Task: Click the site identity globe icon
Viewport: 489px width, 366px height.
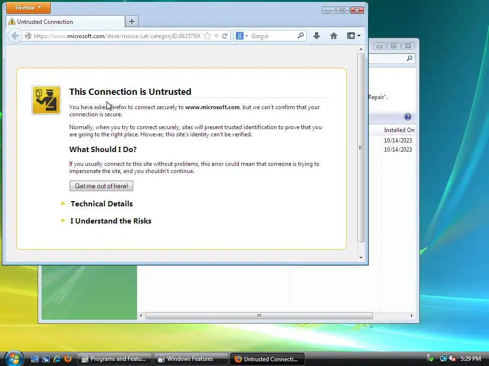Action: [28, 36]
